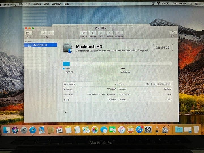Open the View sidebar options dropdown

click(29, 33)
